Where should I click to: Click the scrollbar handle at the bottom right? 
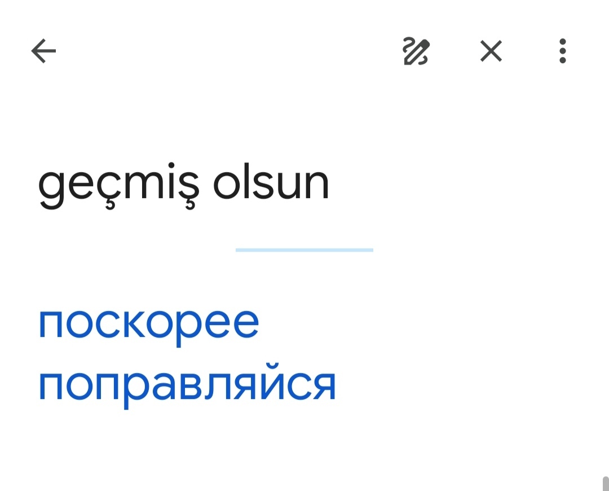pos(605,483)
